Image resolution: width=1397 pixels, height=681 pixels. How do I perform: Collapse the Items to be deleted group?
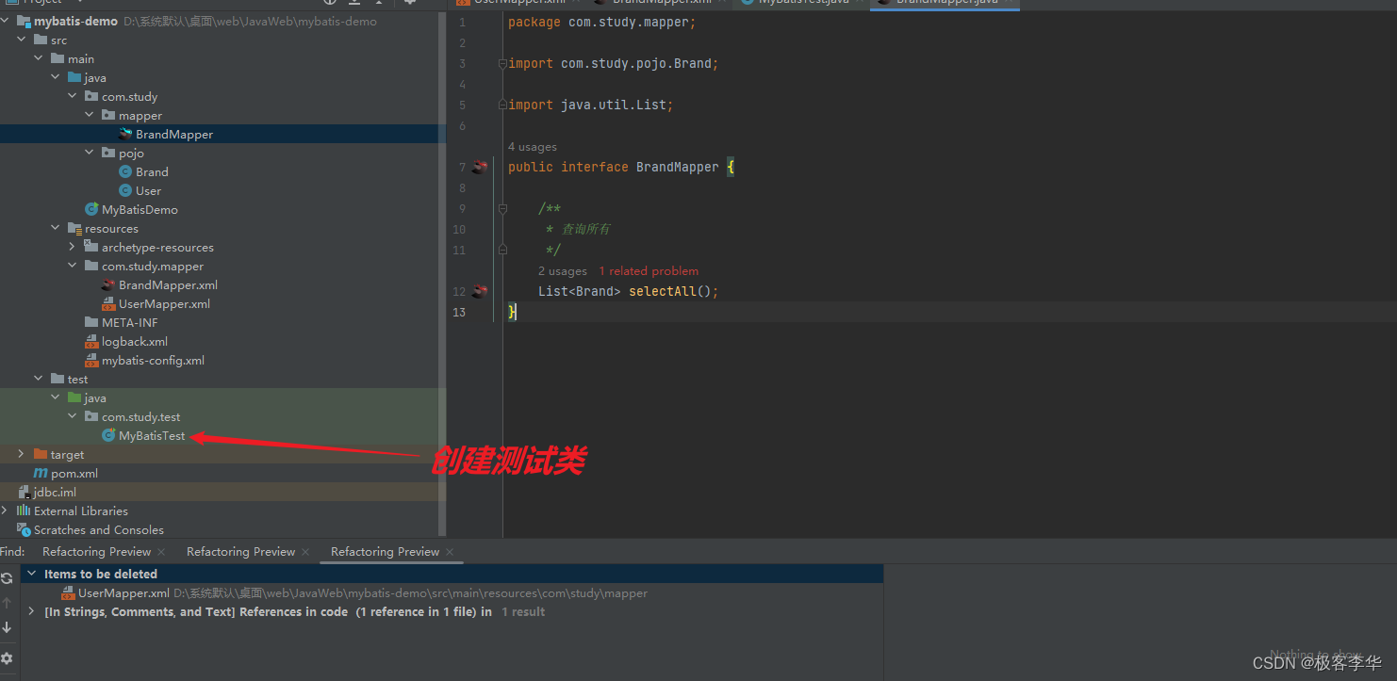pos(31,574)
